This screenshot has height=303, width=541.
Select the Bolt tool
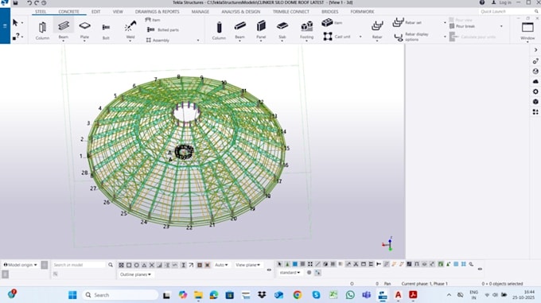click(106, 30)
